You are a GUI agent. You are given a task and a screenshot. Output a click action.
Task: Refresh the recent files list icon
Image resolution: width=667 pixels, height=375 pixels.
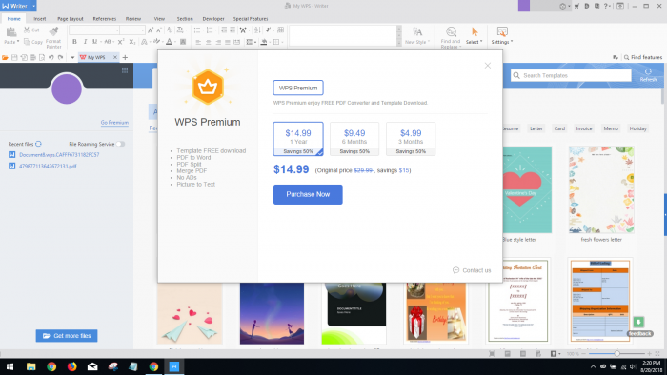click(x=39, y=144)
